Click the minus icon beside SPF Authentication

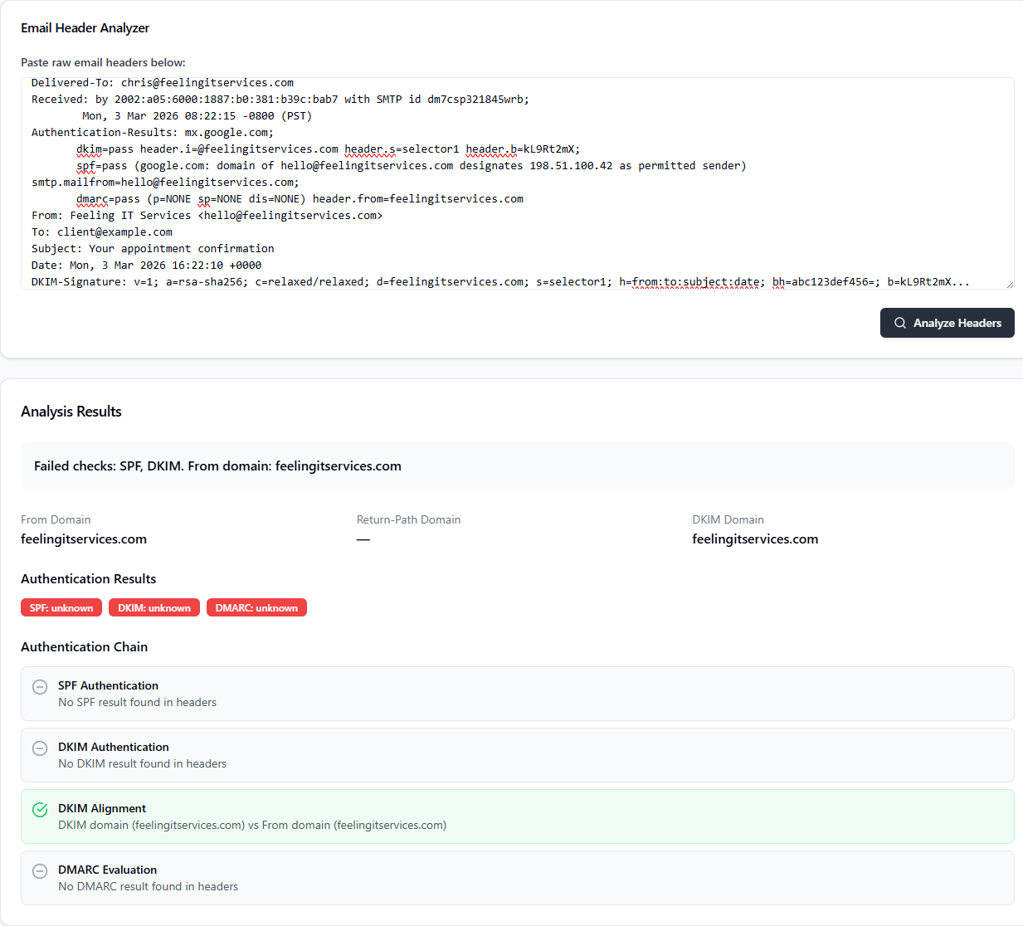40,687
